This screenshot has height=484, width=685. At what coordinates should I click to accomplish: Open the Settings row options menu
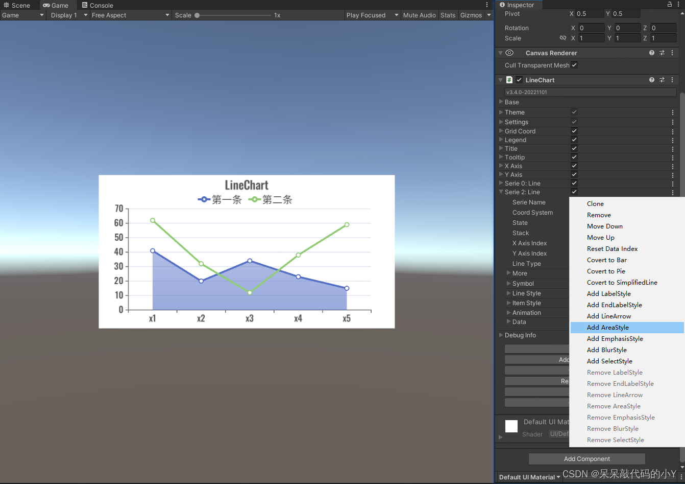point(673,122)
